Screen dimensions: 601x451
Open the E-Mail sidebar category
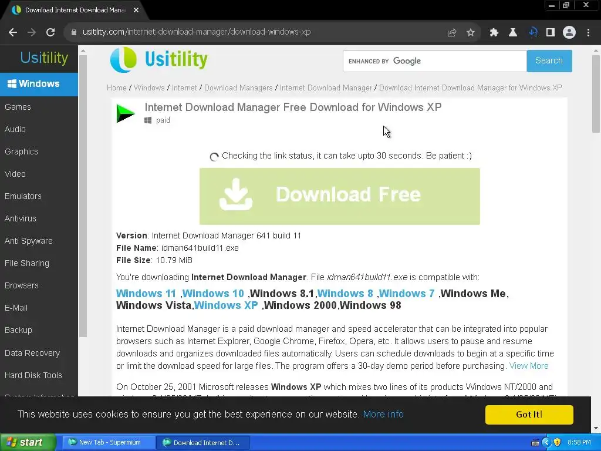tap(16, 308)
